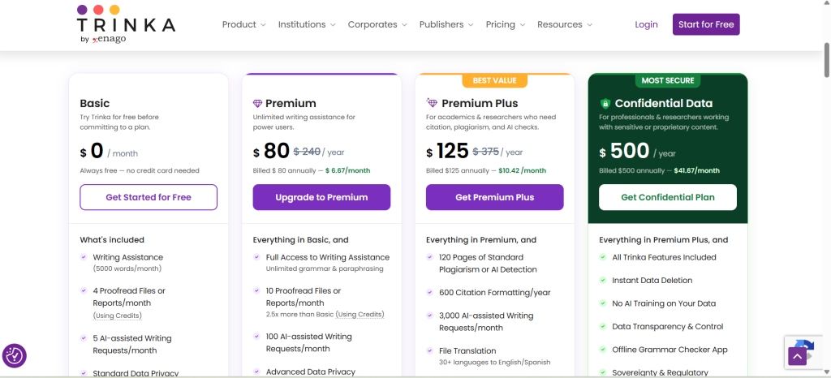Expand the Pricing dropdown menu

tap(506, 24)
